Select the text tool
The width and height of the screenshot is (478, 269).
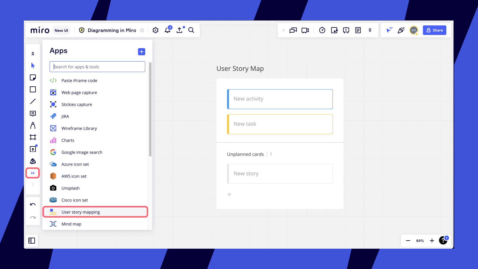click(x=33, y=126)
